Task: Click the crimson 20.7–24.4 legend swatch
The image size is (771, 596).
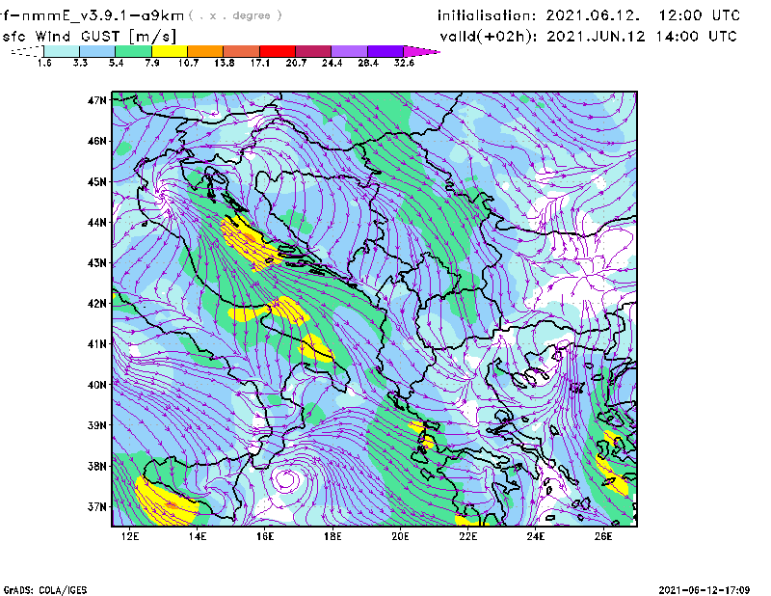Action: pos(313,51)
